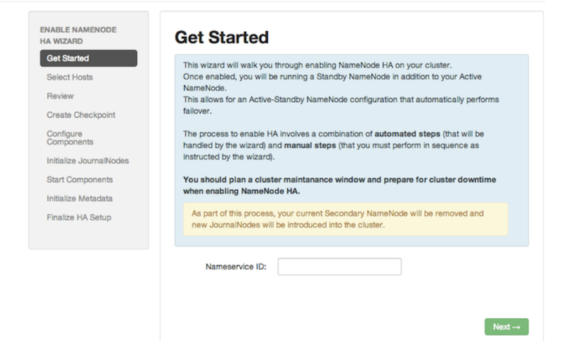Click the wizard intro sentence about enabling HA

tap(323, 65)
